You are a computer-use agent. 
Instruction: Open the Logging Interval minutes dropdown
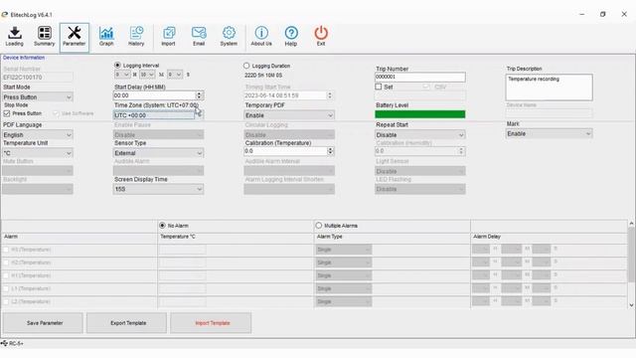coord(147,75)
